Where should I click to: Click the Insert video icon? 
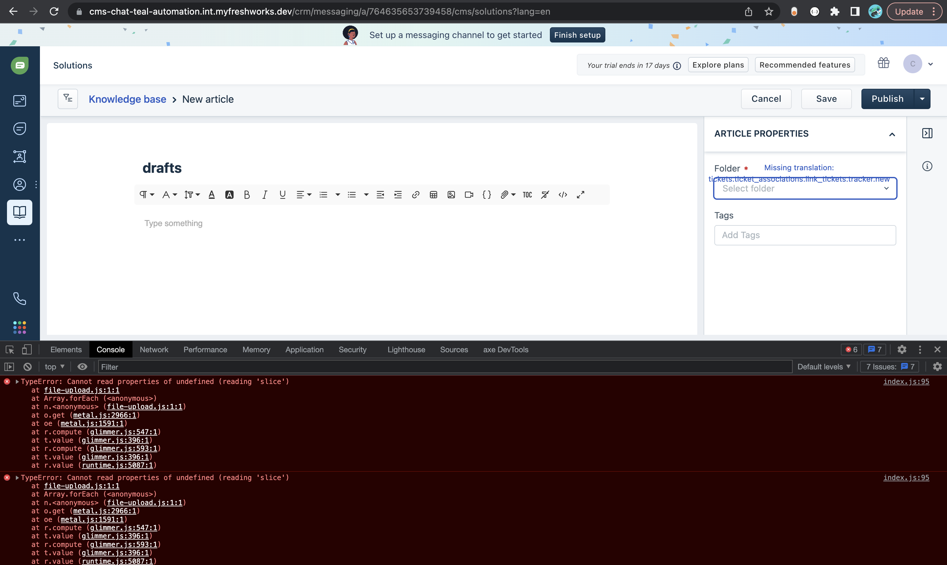coord(469,195)
